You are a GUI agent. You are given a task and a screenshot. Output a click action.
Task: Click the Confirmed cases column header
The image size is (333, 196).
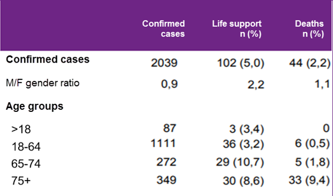tap(163, 29)
